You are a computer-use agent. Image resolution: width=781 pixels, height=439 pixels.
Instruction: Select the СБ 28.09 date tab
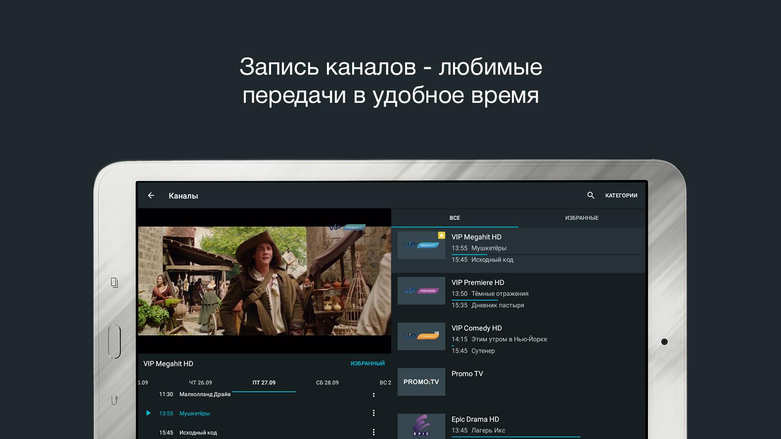pyautogui.click(x=327, y=383)
